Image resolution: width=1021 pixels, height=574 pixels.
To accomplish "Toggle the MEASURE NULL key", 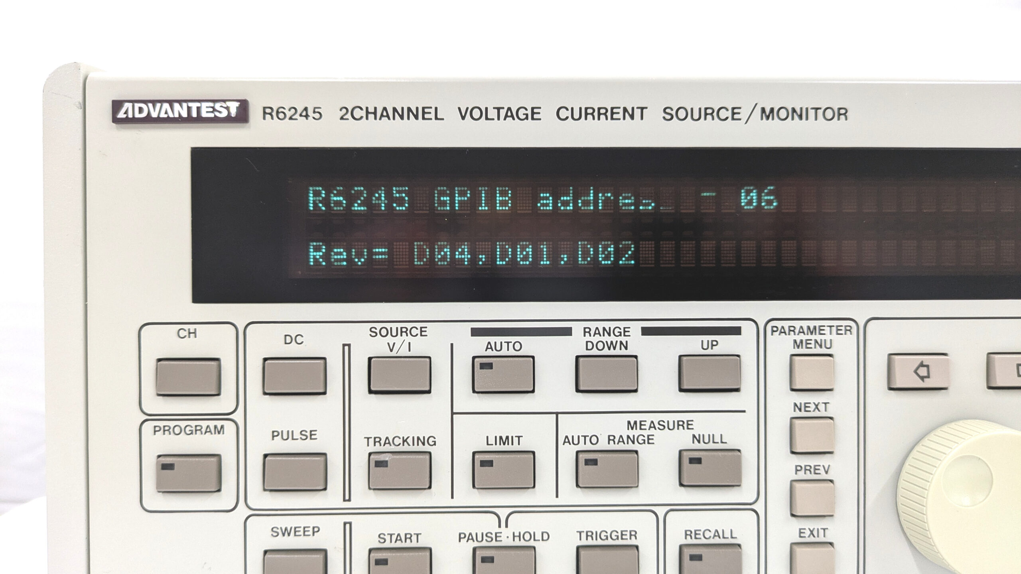I will [710, 468].
